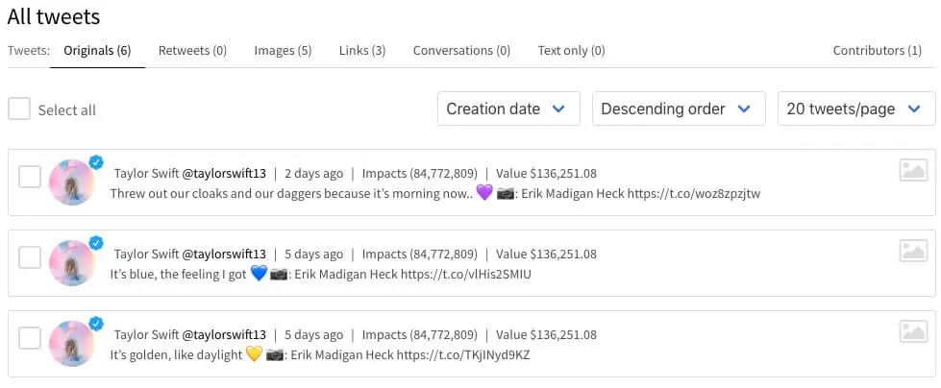
Task: Check the box for the "It's blue" tweet
Action: tap(30, 257)
